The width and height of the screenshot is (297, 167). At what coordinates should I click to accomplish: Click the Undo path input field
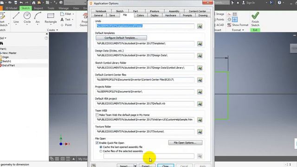coord(145,26)
